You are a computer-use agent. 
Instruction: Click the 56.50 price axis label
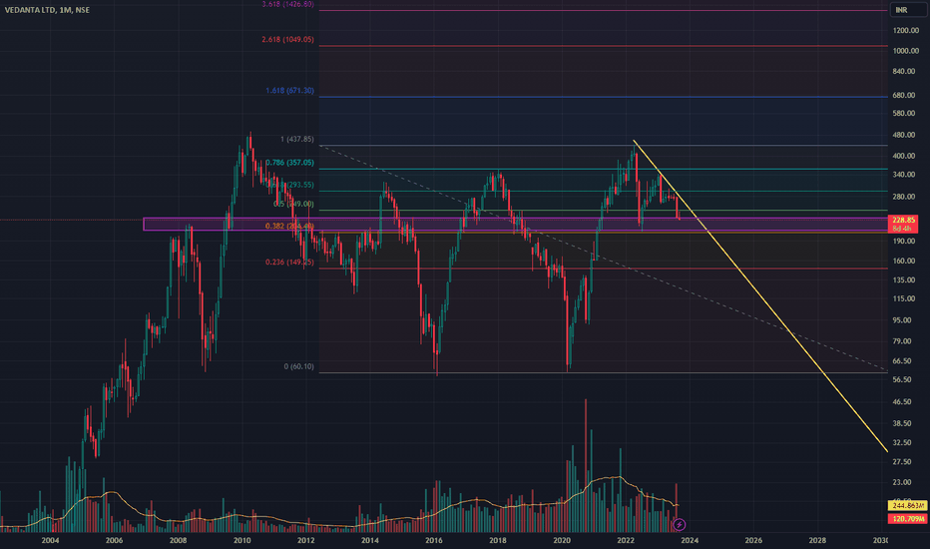click(902, 380)
